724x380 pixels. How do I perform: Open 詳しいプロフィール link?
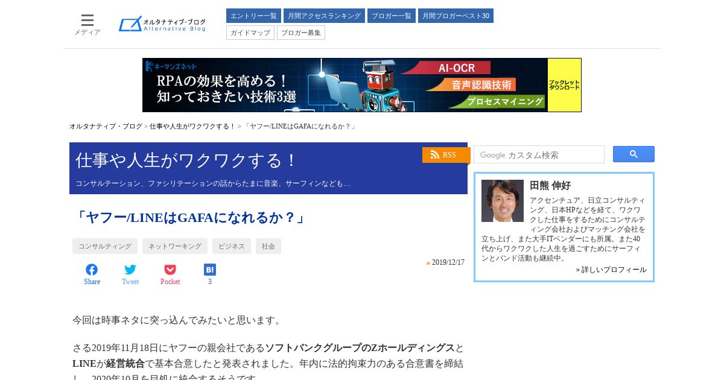tap(614, 270)
